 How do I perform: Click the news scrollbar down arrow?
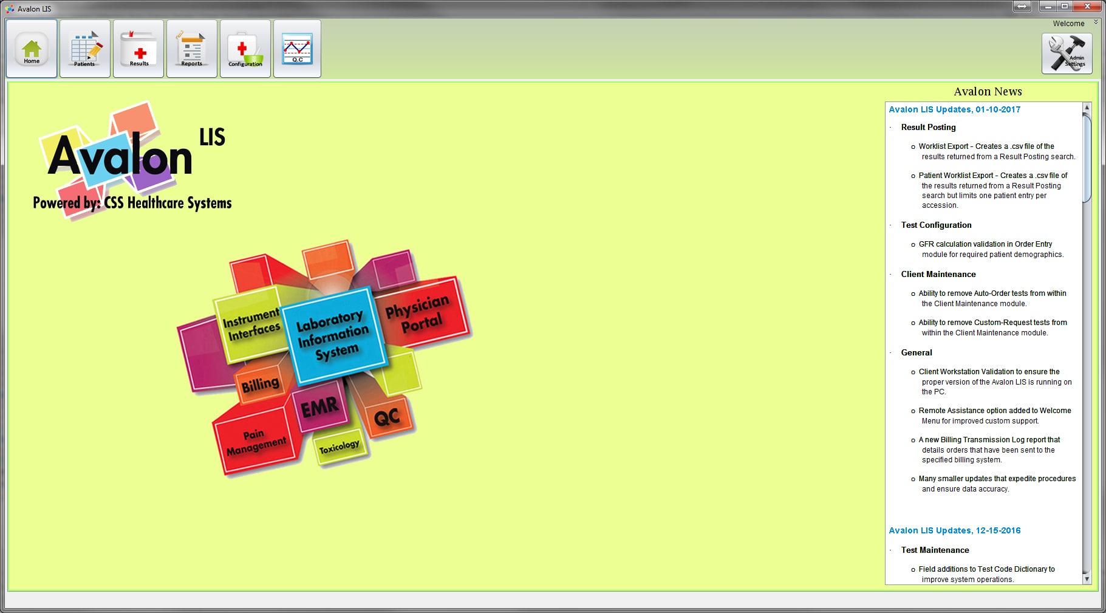click(x=1087, y=580)
